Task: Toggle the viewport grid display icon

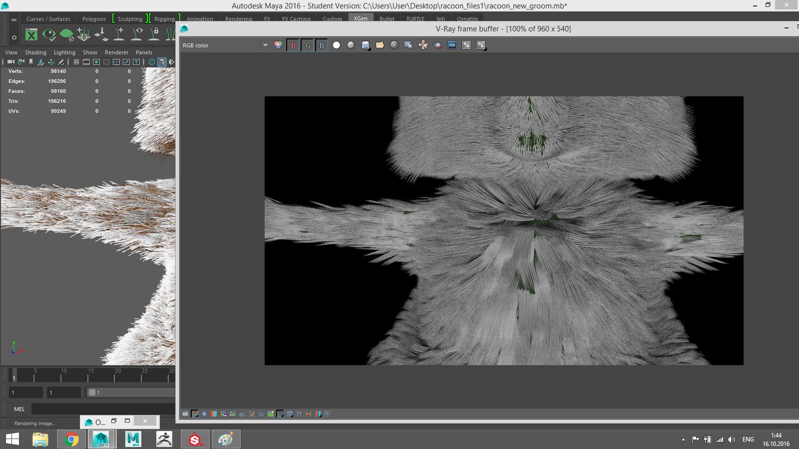Action: [76, 62]
